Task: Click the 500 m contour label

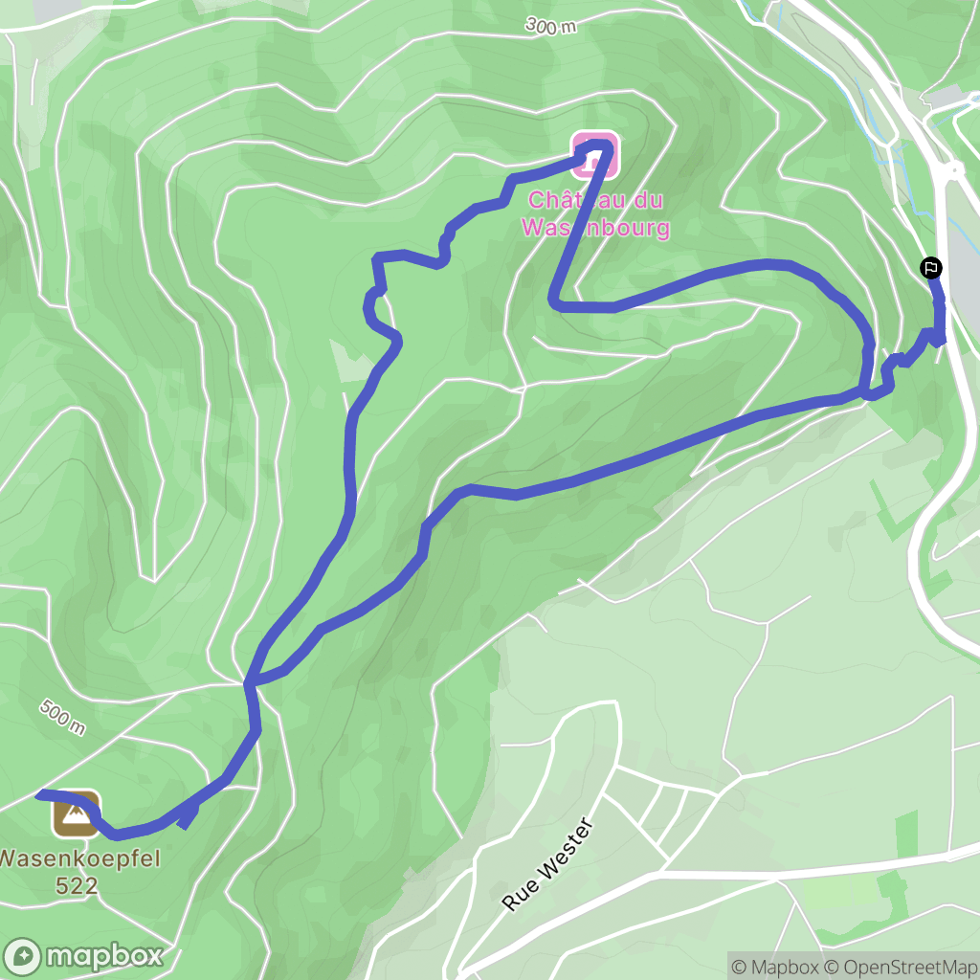Action: click(x=62, y=717)
